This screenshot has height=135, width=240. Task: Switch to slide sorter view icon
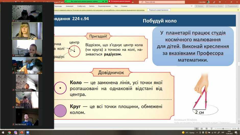[202, 129]
